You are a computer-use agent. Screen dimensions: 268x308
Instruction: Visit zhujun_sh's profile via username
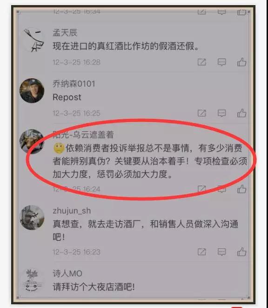[72, 211]
